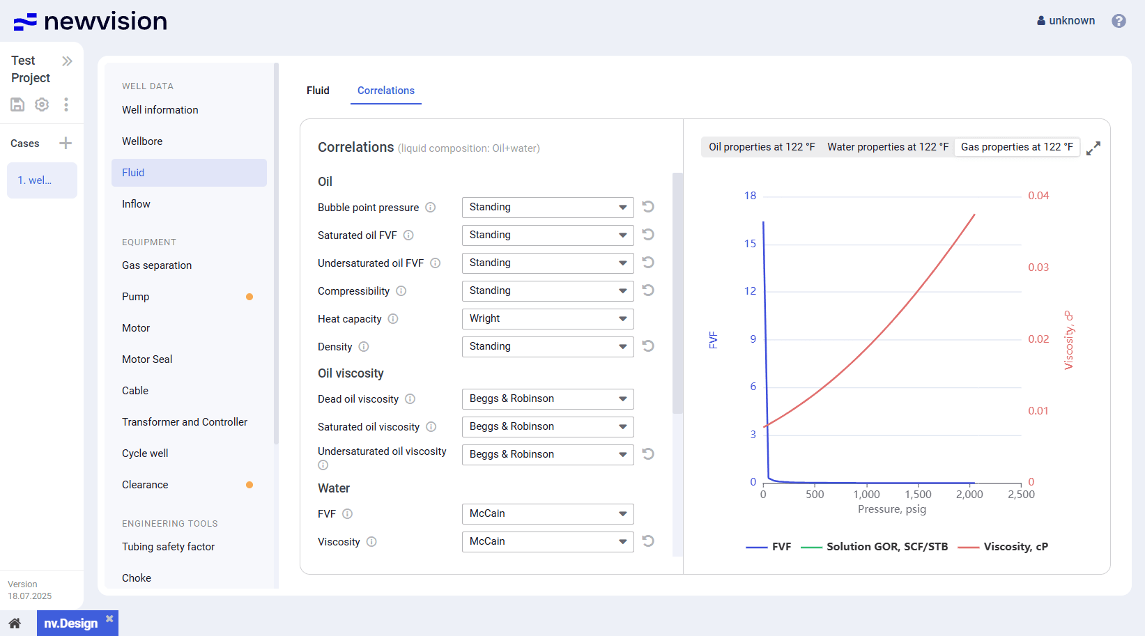Toggle Viscosity series in chart legend
The width and height of the screenshot is (1145, 636).
coord(1003,547)
